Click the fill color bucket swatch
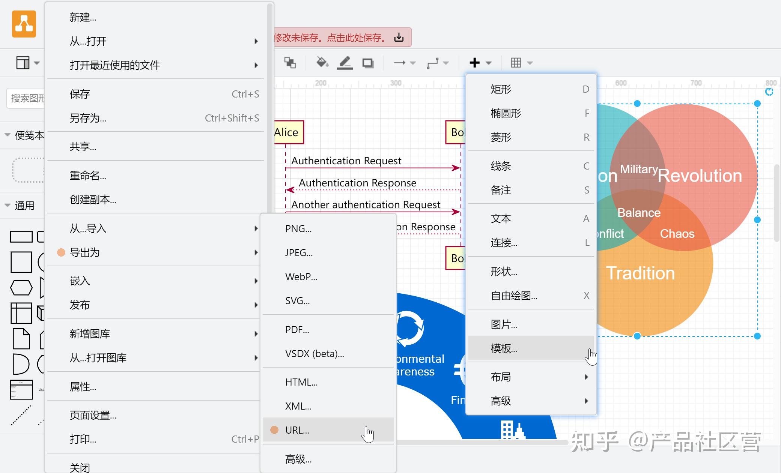 [322, 63]
